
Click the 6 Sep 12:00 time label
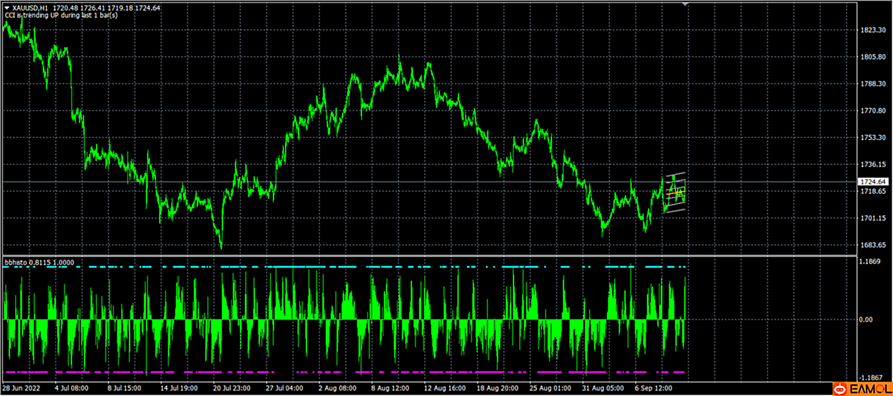click(x=654, y=388)
